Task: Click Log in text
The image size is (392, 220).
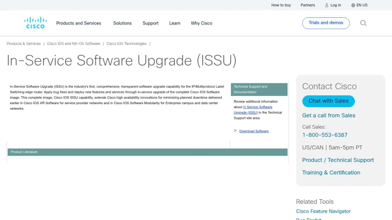Action: [335, 5]
